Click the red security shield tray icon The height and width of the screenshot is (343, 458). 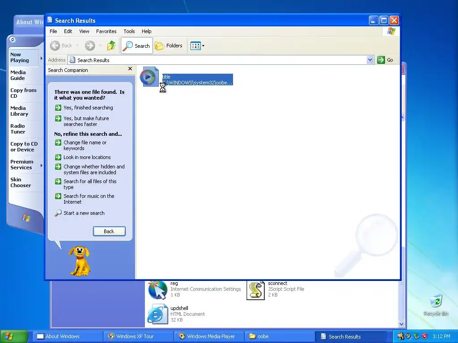click(425, 336)
